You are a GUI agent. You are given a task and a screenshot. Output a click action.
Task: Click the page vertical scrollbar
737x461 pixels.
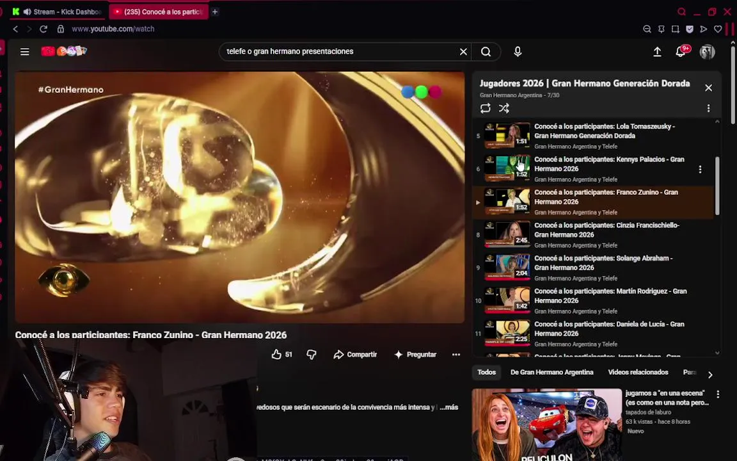[x=733, y=85]
